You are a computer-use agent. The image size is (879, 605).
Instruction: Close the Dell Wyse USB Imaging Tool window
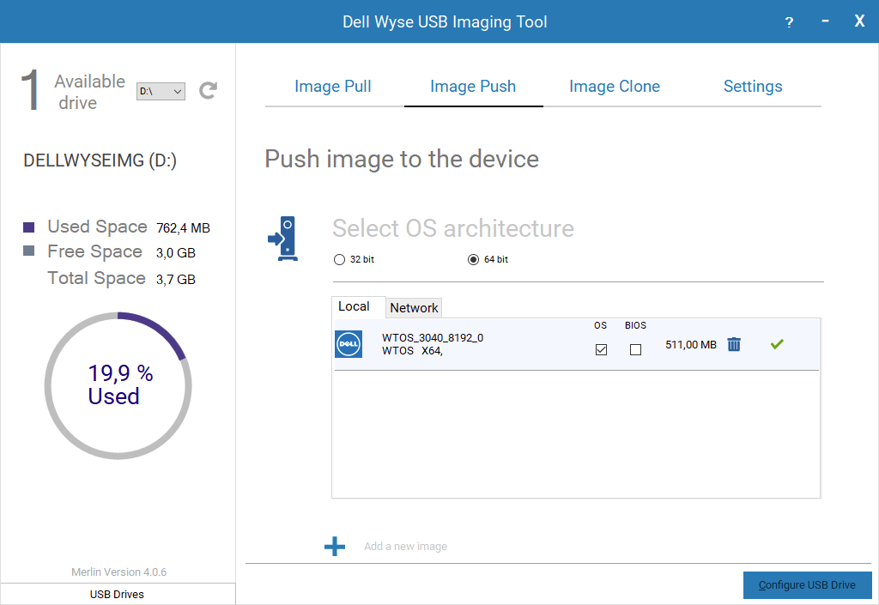[x=859, y=21]
